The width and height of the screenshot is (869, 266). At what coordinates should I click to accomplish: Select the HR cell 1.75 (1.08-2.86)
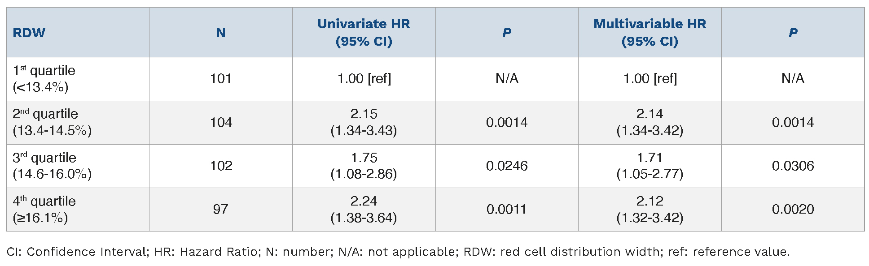(364, 166)
